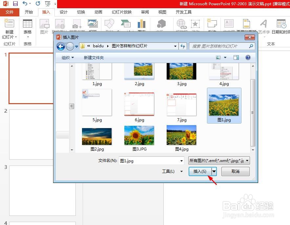The image size is (290, 225).
Task: Click the 取消 button
Action: click(x=236, y=171)
